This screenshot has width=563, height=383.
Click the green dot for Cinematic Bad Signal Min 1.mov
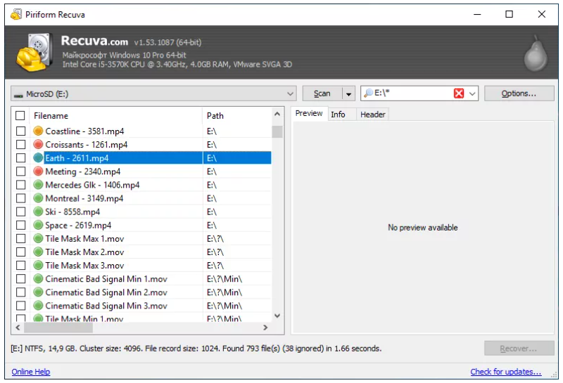38,279
